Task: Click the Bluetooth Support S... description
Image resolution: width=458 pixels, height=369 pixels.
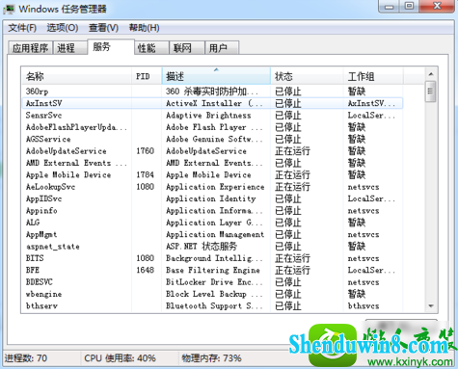Action: coord(214,305)
